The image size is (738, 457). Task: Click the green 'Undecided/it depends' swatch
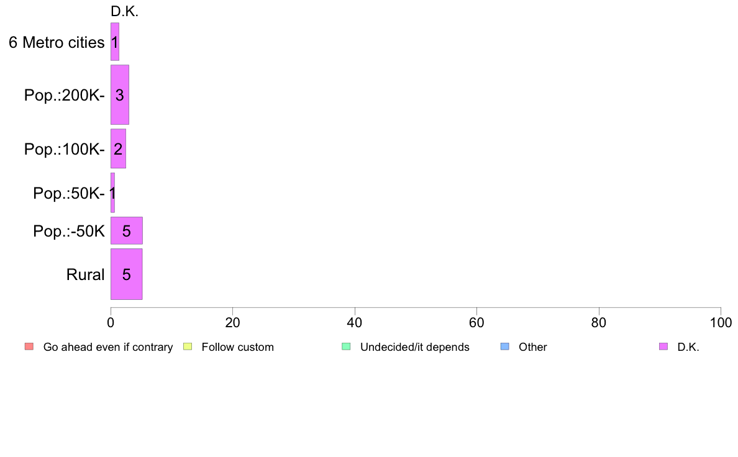(346, 347)
